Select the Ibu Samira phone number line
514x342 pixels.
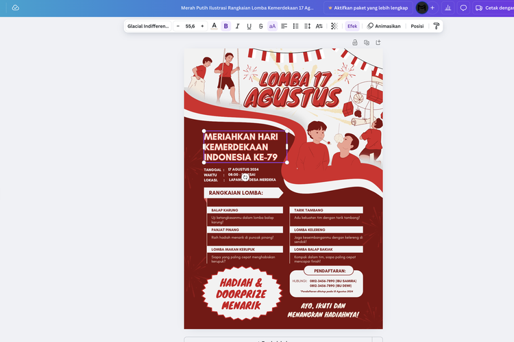point(333,281)
